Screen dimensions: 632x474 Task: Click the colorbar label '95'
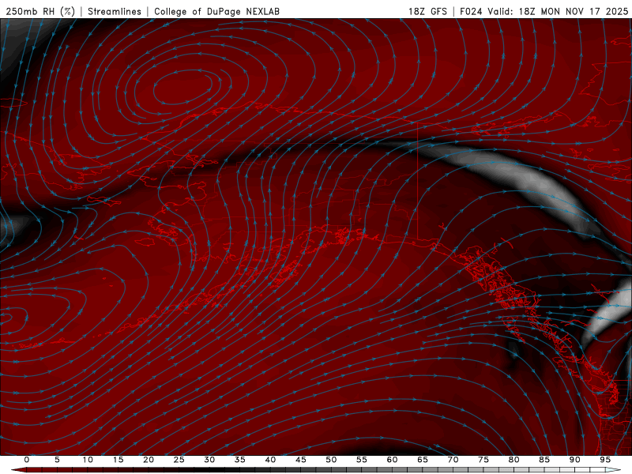pos(605,460)
